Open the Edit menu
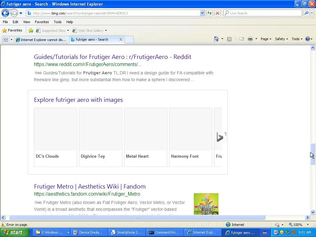Viewport: 316px width, 237px height. click(x=15, y=22)
